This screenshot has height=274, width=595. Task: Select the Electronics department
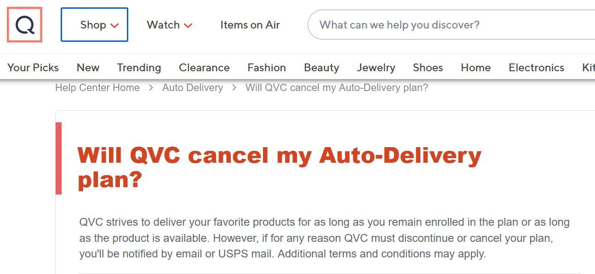tap(536, 67)
